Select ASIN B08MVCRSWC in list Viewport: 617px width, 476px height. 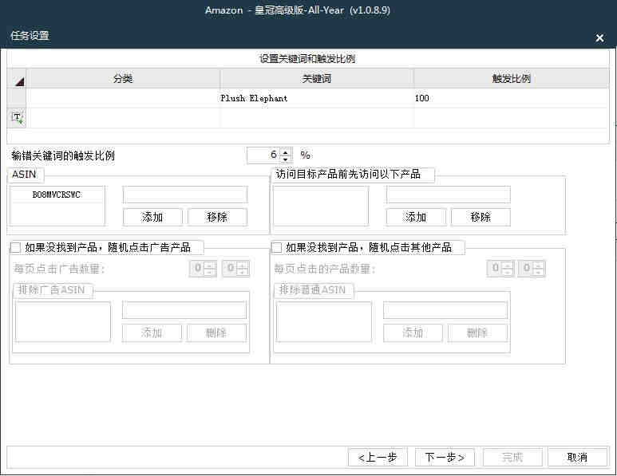pos(57,195)
